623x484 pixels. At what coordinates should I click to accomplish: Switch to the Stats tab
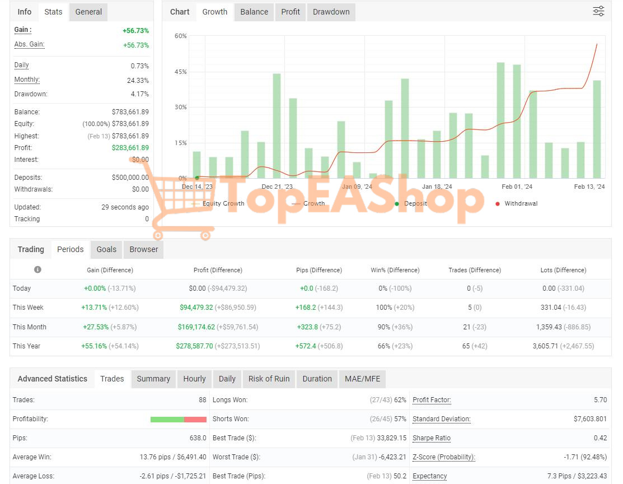(x=53, y=12)
